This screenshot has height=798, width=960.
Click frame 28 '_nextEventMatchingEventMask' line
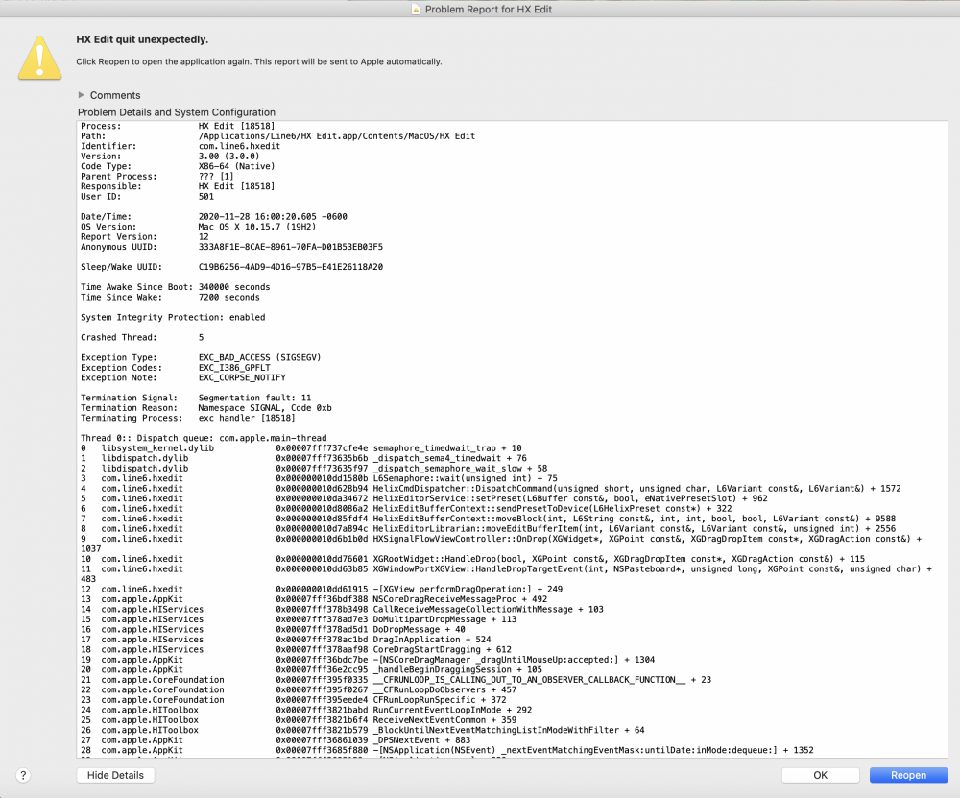tap(447, 750)
